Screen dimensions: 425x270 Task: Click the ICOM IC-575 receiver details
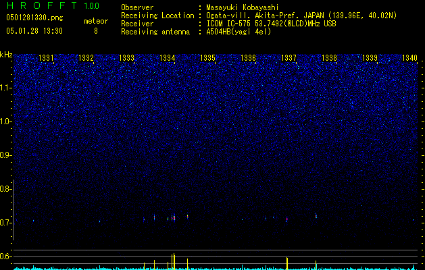tap(271, 24)
